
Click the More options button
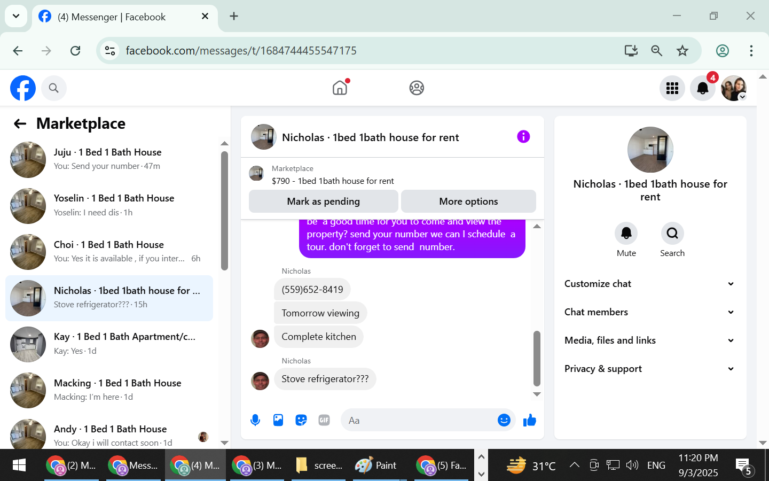468,201
